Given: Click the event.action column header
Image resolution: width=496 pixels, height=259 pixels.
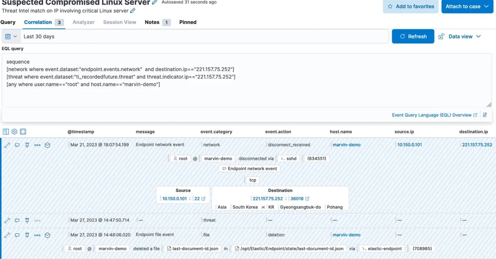Looking at the screenshot, I should pyautogui.click(x=278, y=132).
